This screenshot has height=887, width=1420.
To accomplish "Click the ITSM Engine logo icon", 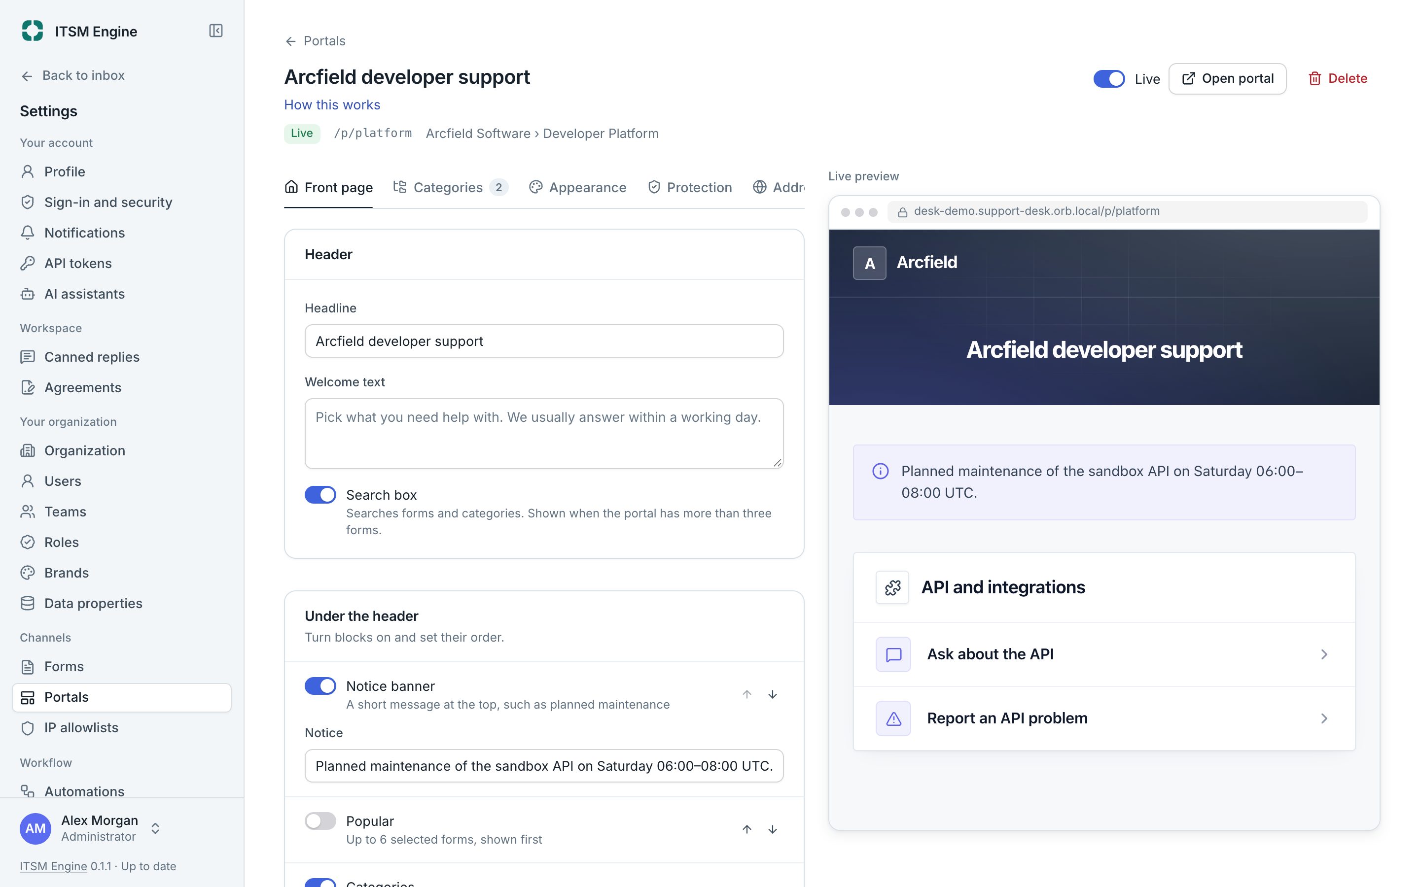I will [x=32, y=31].
